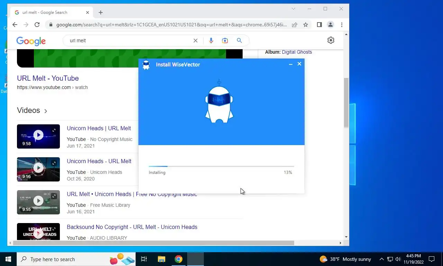Click the address bar URL
The height and width of the screenshot is (266, 443).
coord(171,25)
